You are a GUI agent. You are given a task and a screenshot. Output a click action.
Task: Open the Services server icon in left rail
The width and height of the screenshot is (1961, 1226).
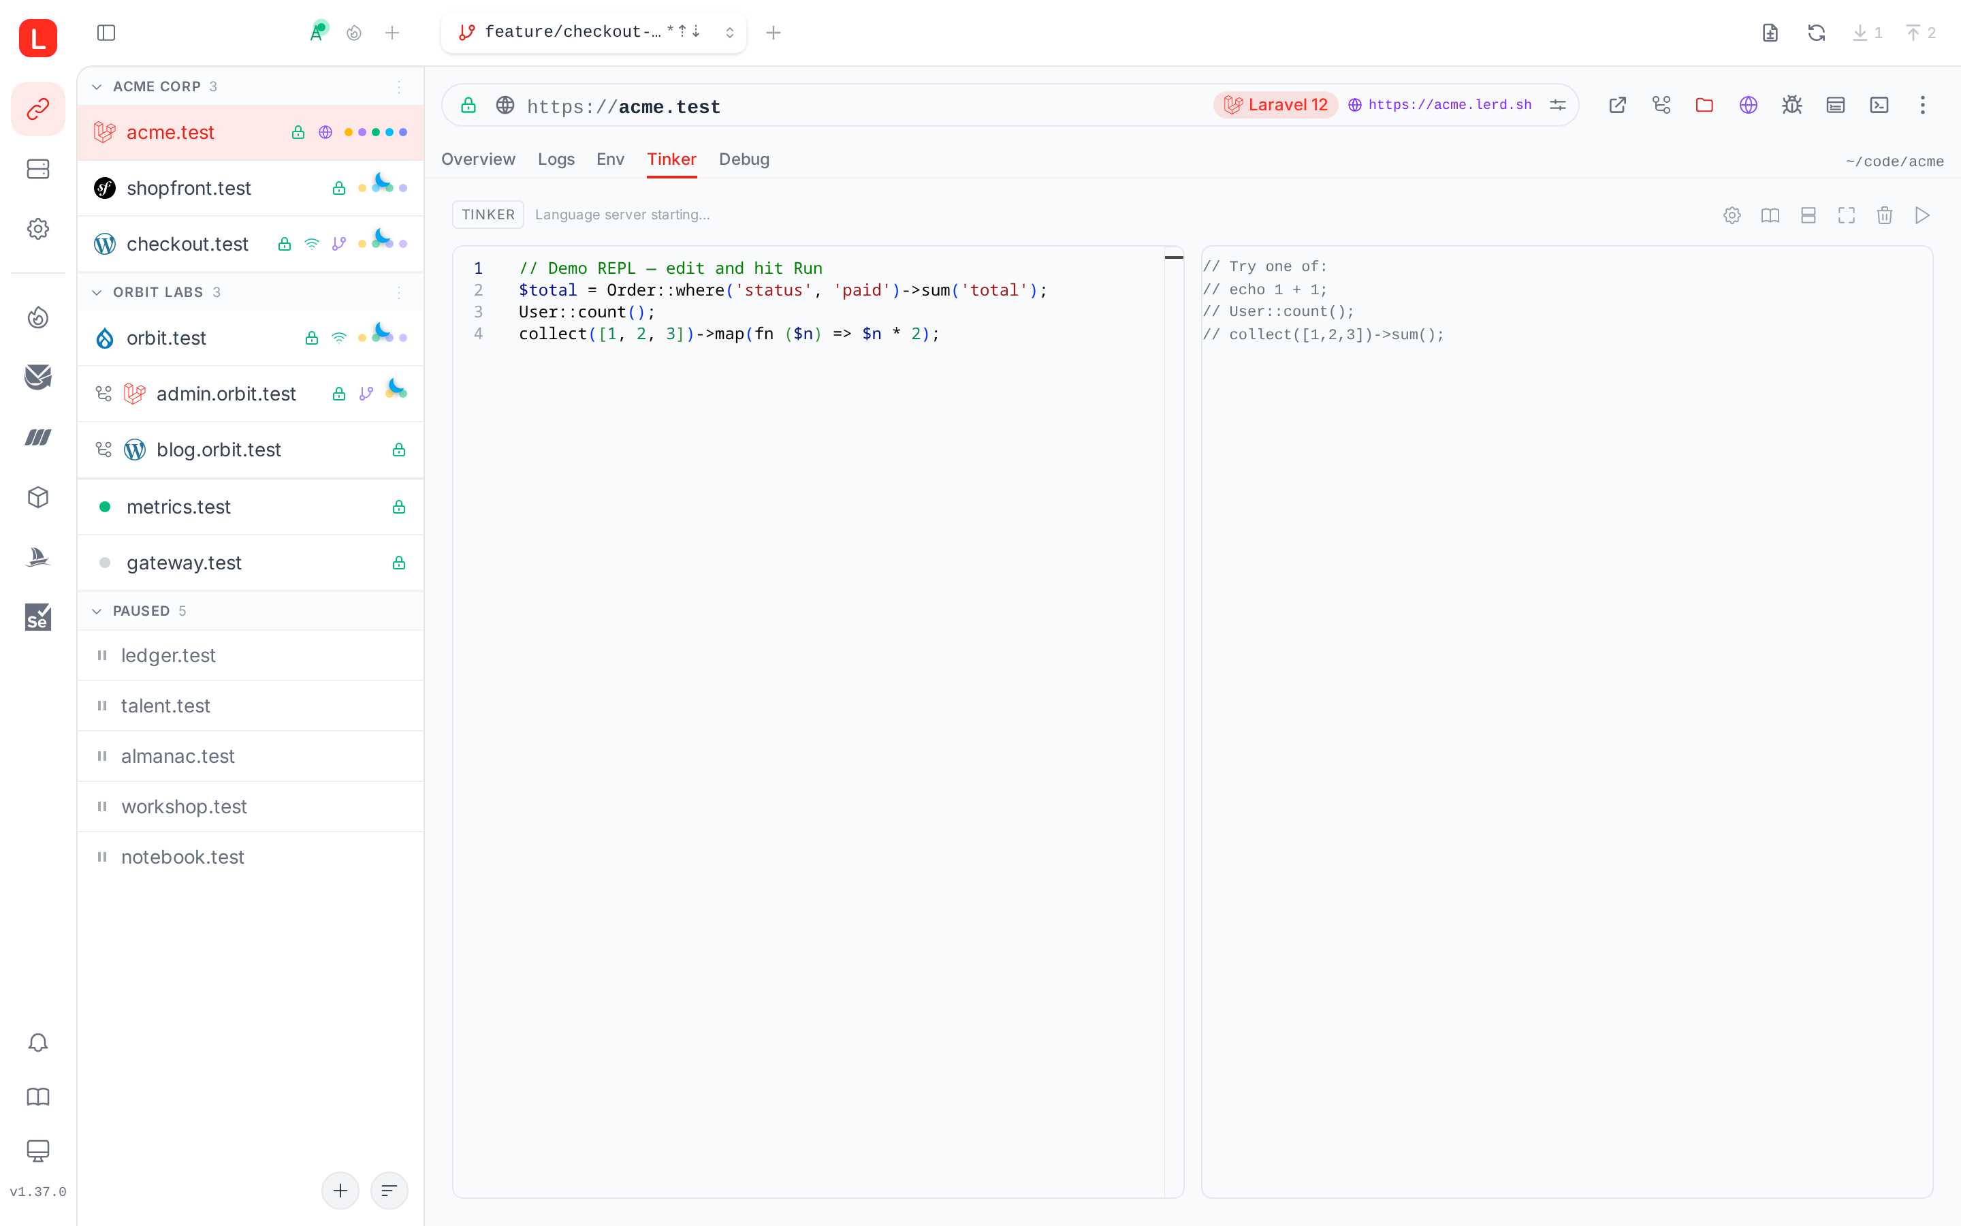[x=38, y=169]
